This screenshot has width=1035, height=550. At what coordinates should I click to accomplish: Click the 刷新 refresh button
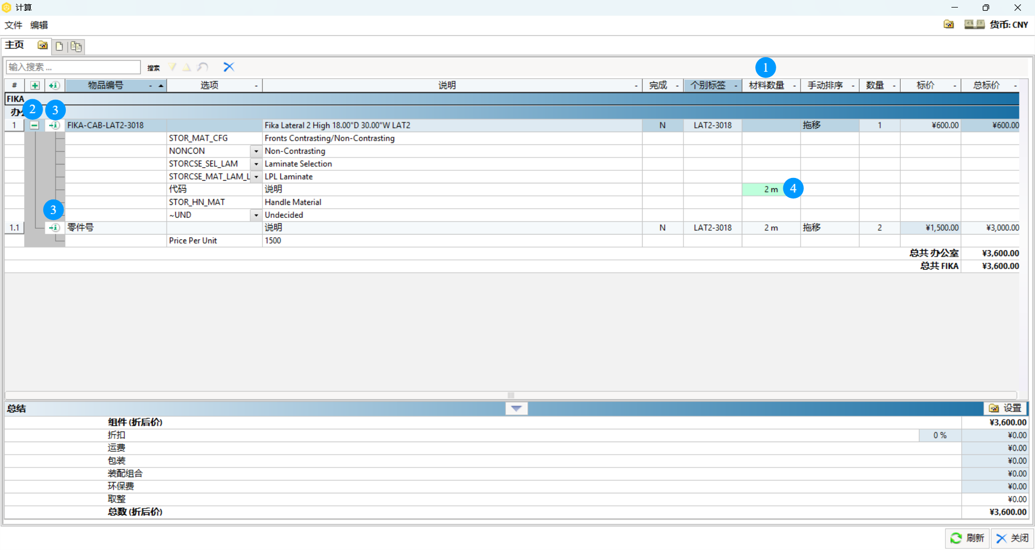coord(967,538)
